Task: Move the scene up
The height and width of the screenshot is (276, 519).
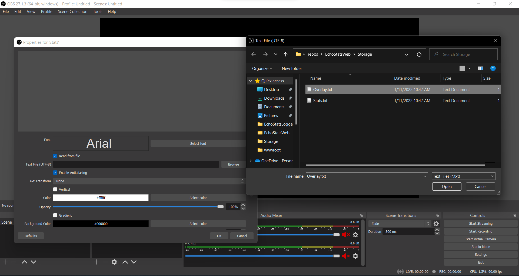Action: [24, 262]
